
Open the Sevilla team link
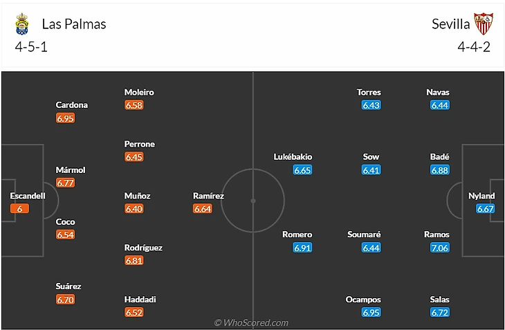click(451, 24)
